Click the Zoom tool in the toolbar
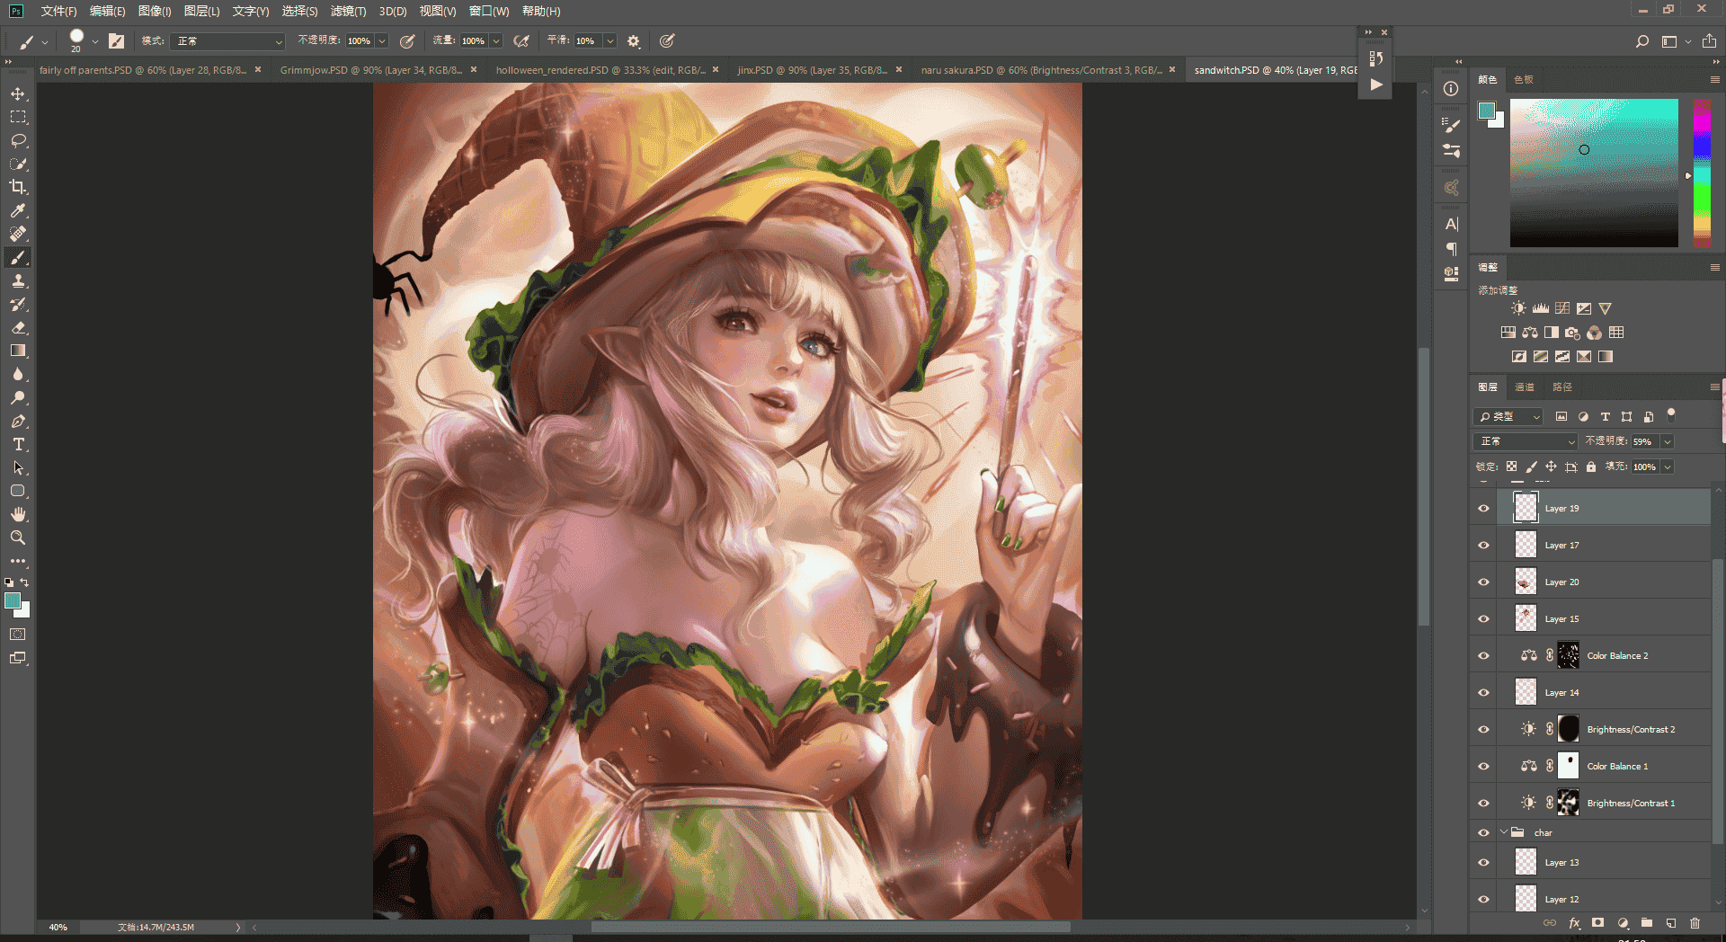 [18, 538]
